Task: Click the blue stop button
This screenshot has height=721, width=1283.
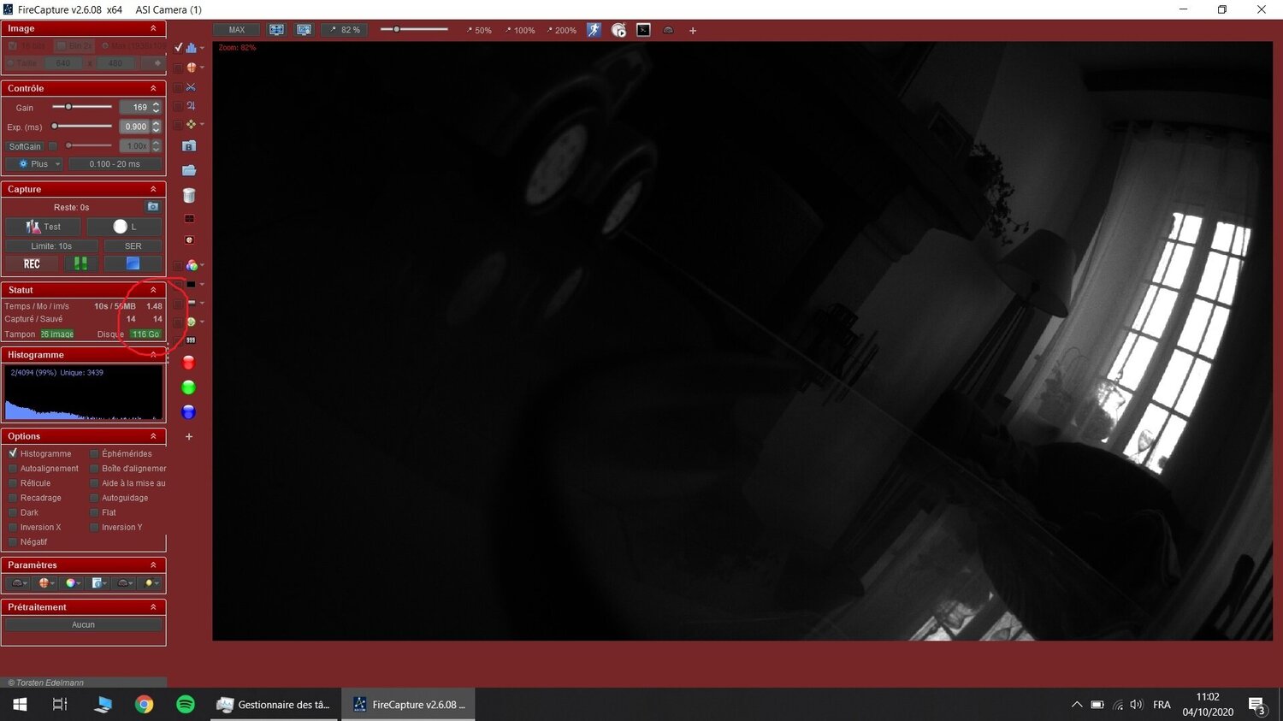Action: tap(133, 264)
